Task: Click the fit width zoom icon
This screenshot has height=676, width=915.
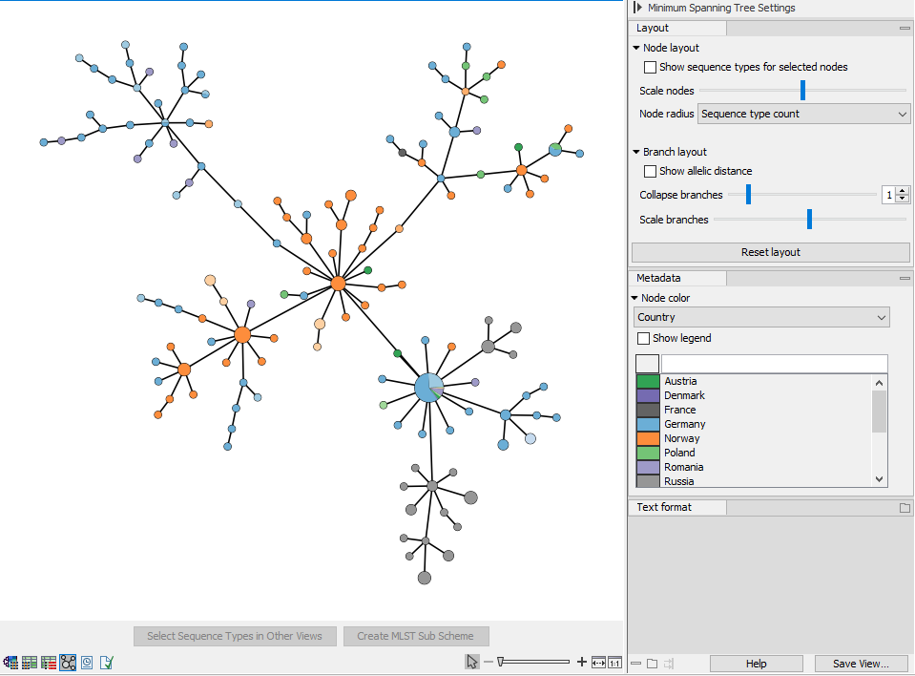Action: [x=598, y=662]
